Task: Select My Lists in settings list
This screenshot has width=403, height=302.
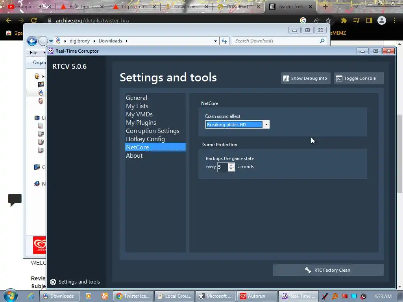Action: [155, 106]
